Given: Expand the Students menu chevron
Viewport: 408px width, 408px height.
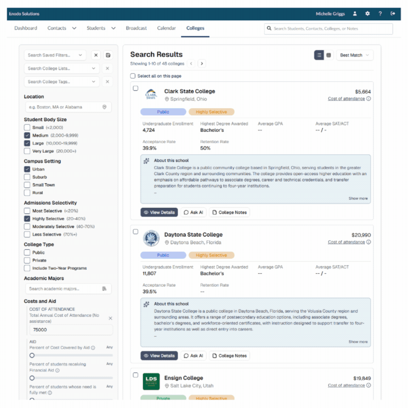Looking at the screenshot, I should (113, 28).
